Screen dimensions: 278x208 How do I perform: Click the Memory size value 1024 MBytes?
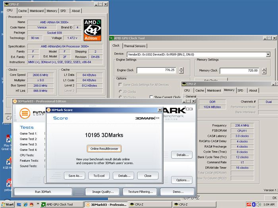(212, 107)
